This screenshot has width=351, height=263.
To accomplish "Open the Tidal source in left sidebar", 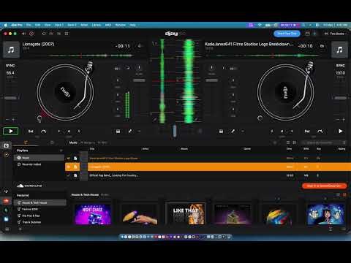I will pos(7,192).
